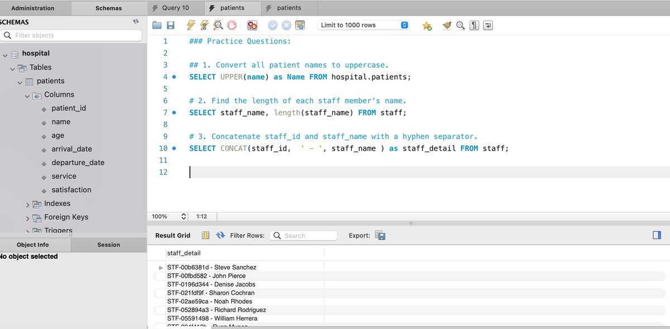Click the hospital schema name
Screen dimensions: 670x329
36,54
